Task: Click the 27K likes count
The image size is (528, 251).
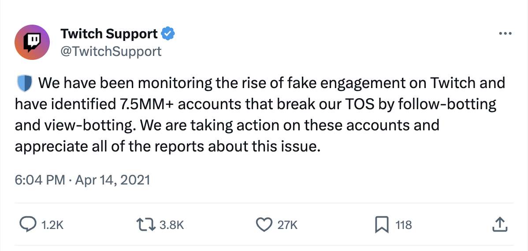Action: [x=287, y=225]
